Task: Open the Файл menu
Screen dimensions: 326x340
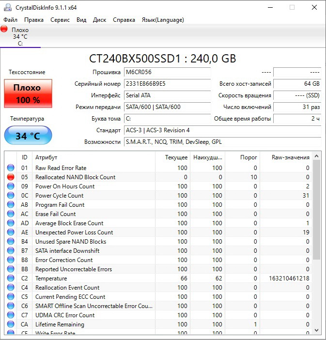Action: click(10, 20)
